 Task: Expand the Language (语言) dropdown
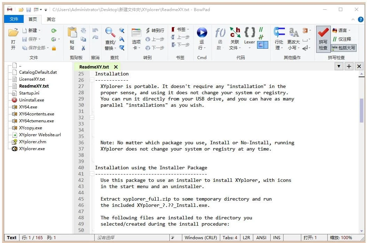pyautogui.click(x=342, y=31)
